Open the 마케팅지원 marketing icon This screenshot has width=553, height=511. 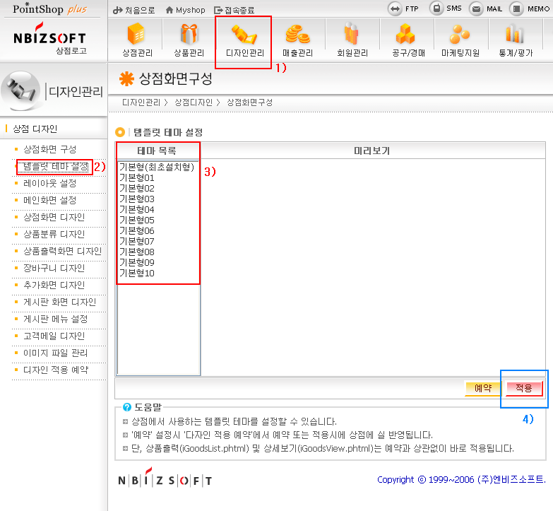(x=460, y=35)
